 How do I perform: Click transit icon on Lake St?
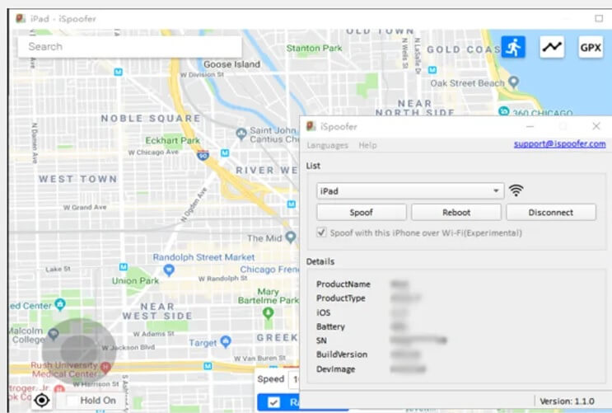124,267
